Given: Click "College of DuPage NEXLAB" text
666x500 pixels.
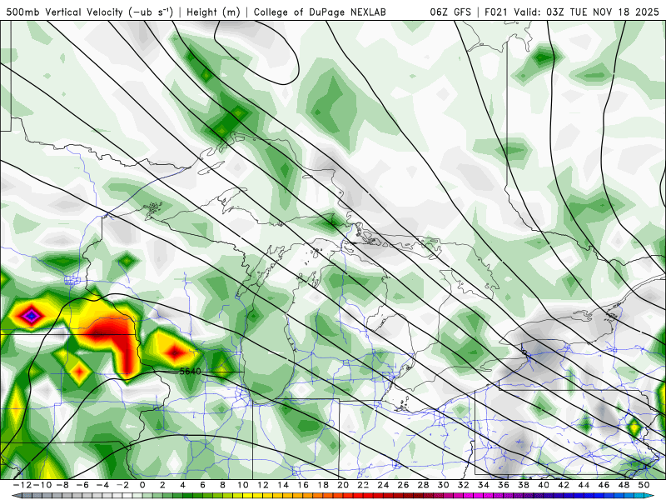Looking at the screenshot, I should pyautogui.click(x=320, y=12).
